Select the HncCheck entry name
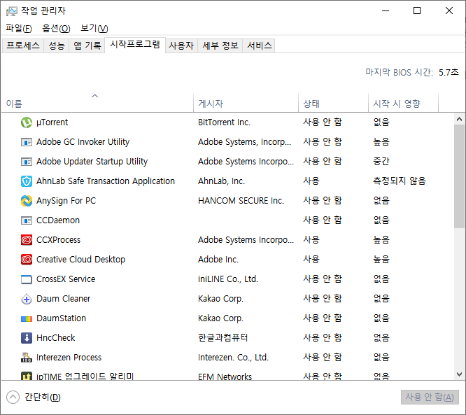Viewport: 466px width, 415px height. [55, 338]
